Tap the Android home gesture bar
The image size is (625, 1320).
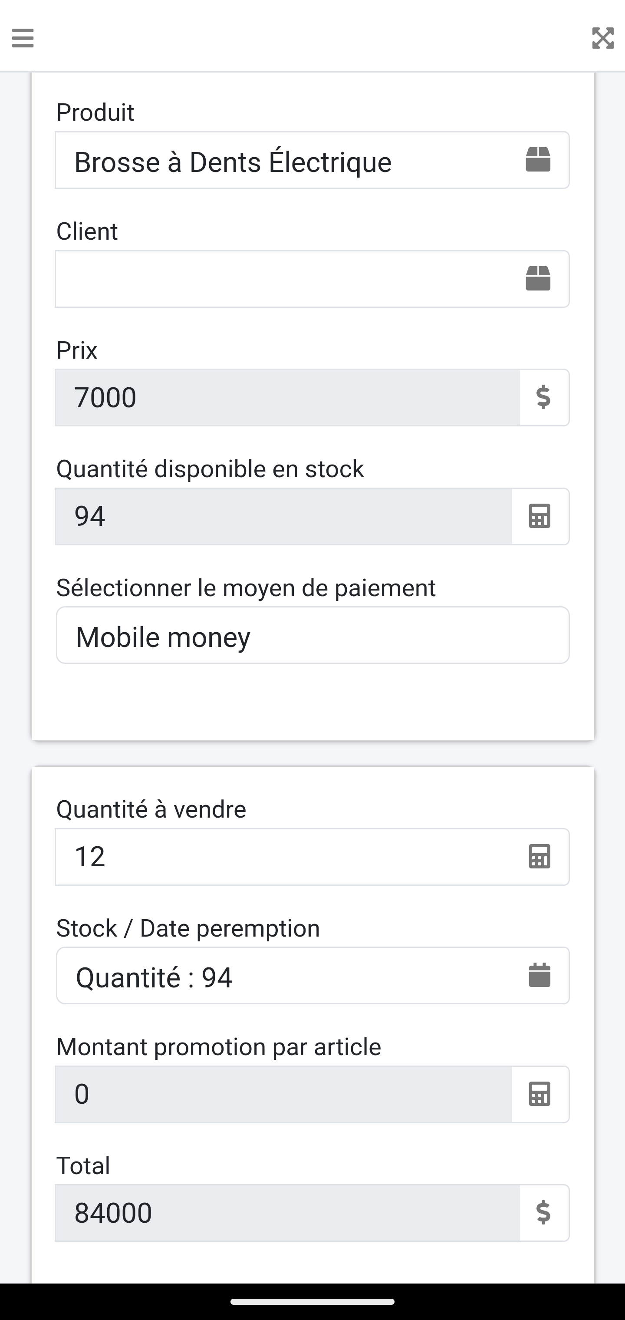pyautogui.click(x=312, y=1301)
